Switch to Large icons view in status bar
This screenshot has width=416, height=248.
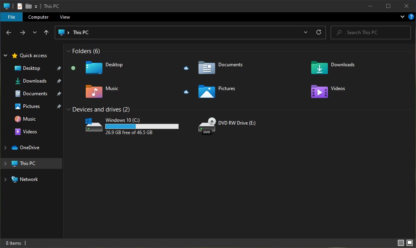[410, 243]
